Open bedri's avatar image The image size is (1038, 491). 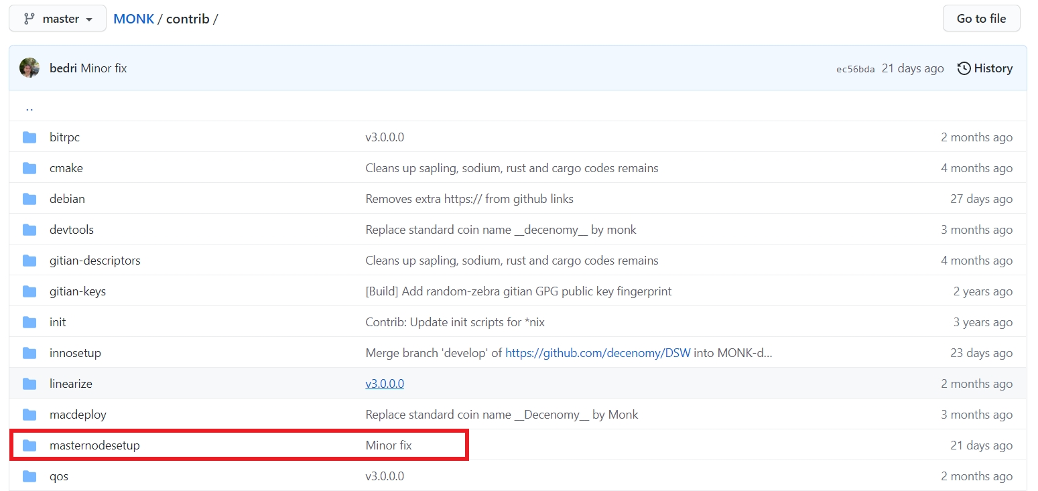(x=29, y=68)
